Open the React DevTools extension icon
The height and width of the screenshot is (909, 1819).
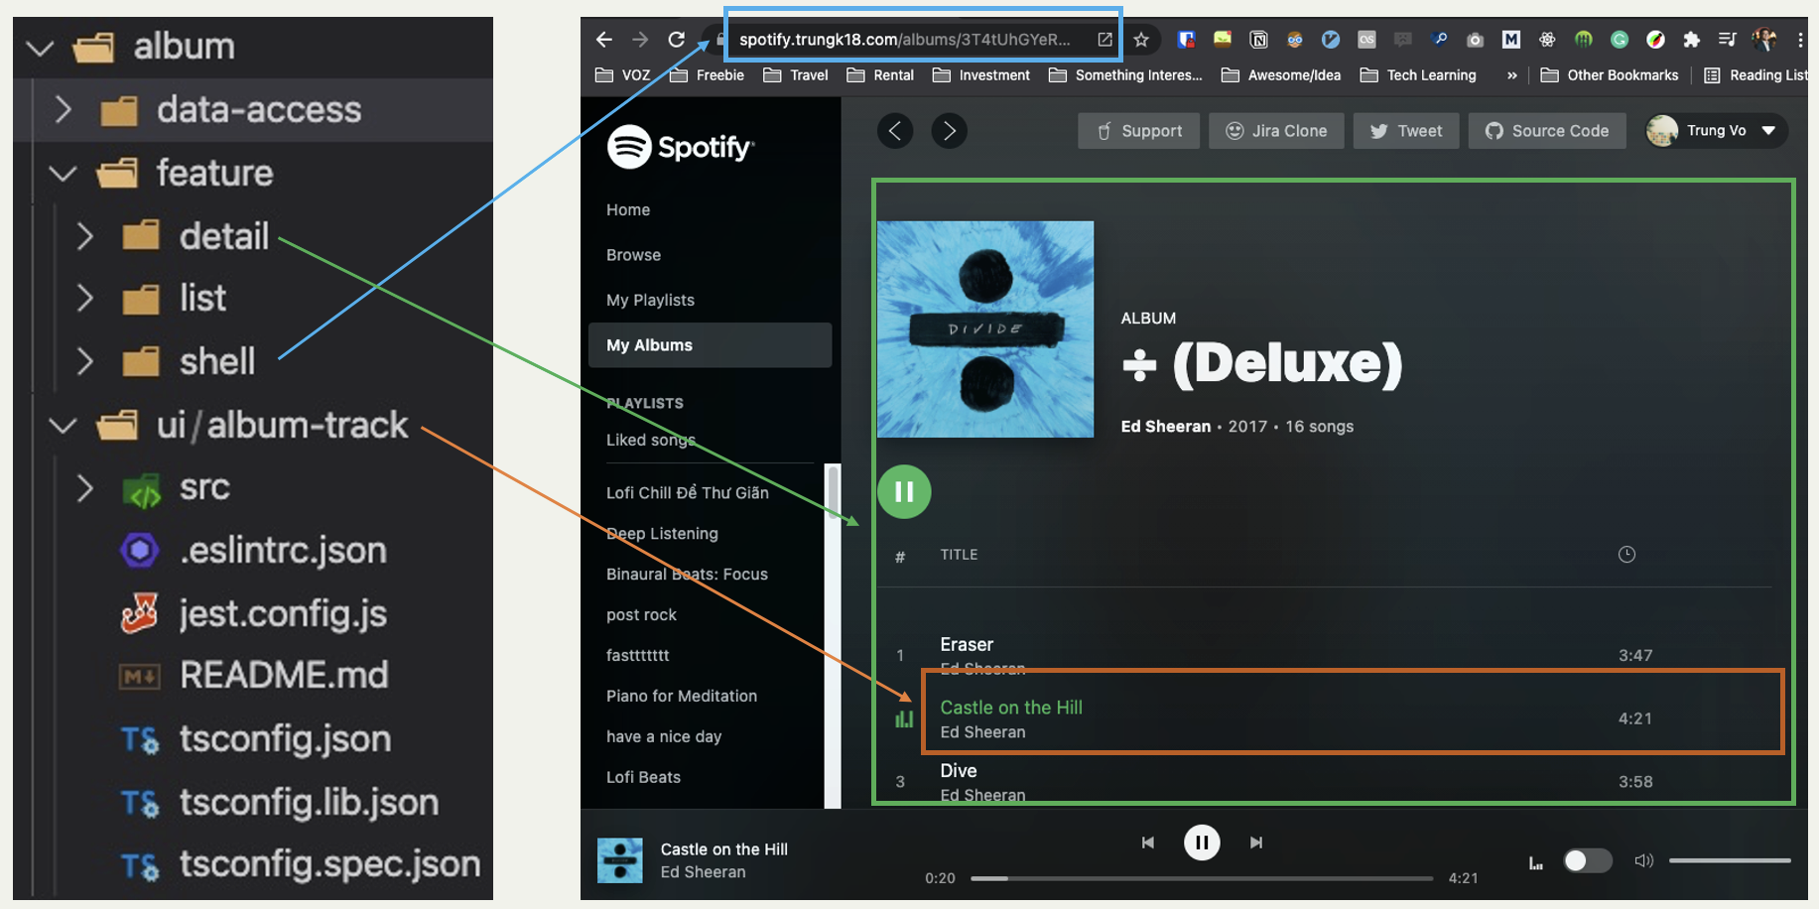click(x=1547, y=40)
